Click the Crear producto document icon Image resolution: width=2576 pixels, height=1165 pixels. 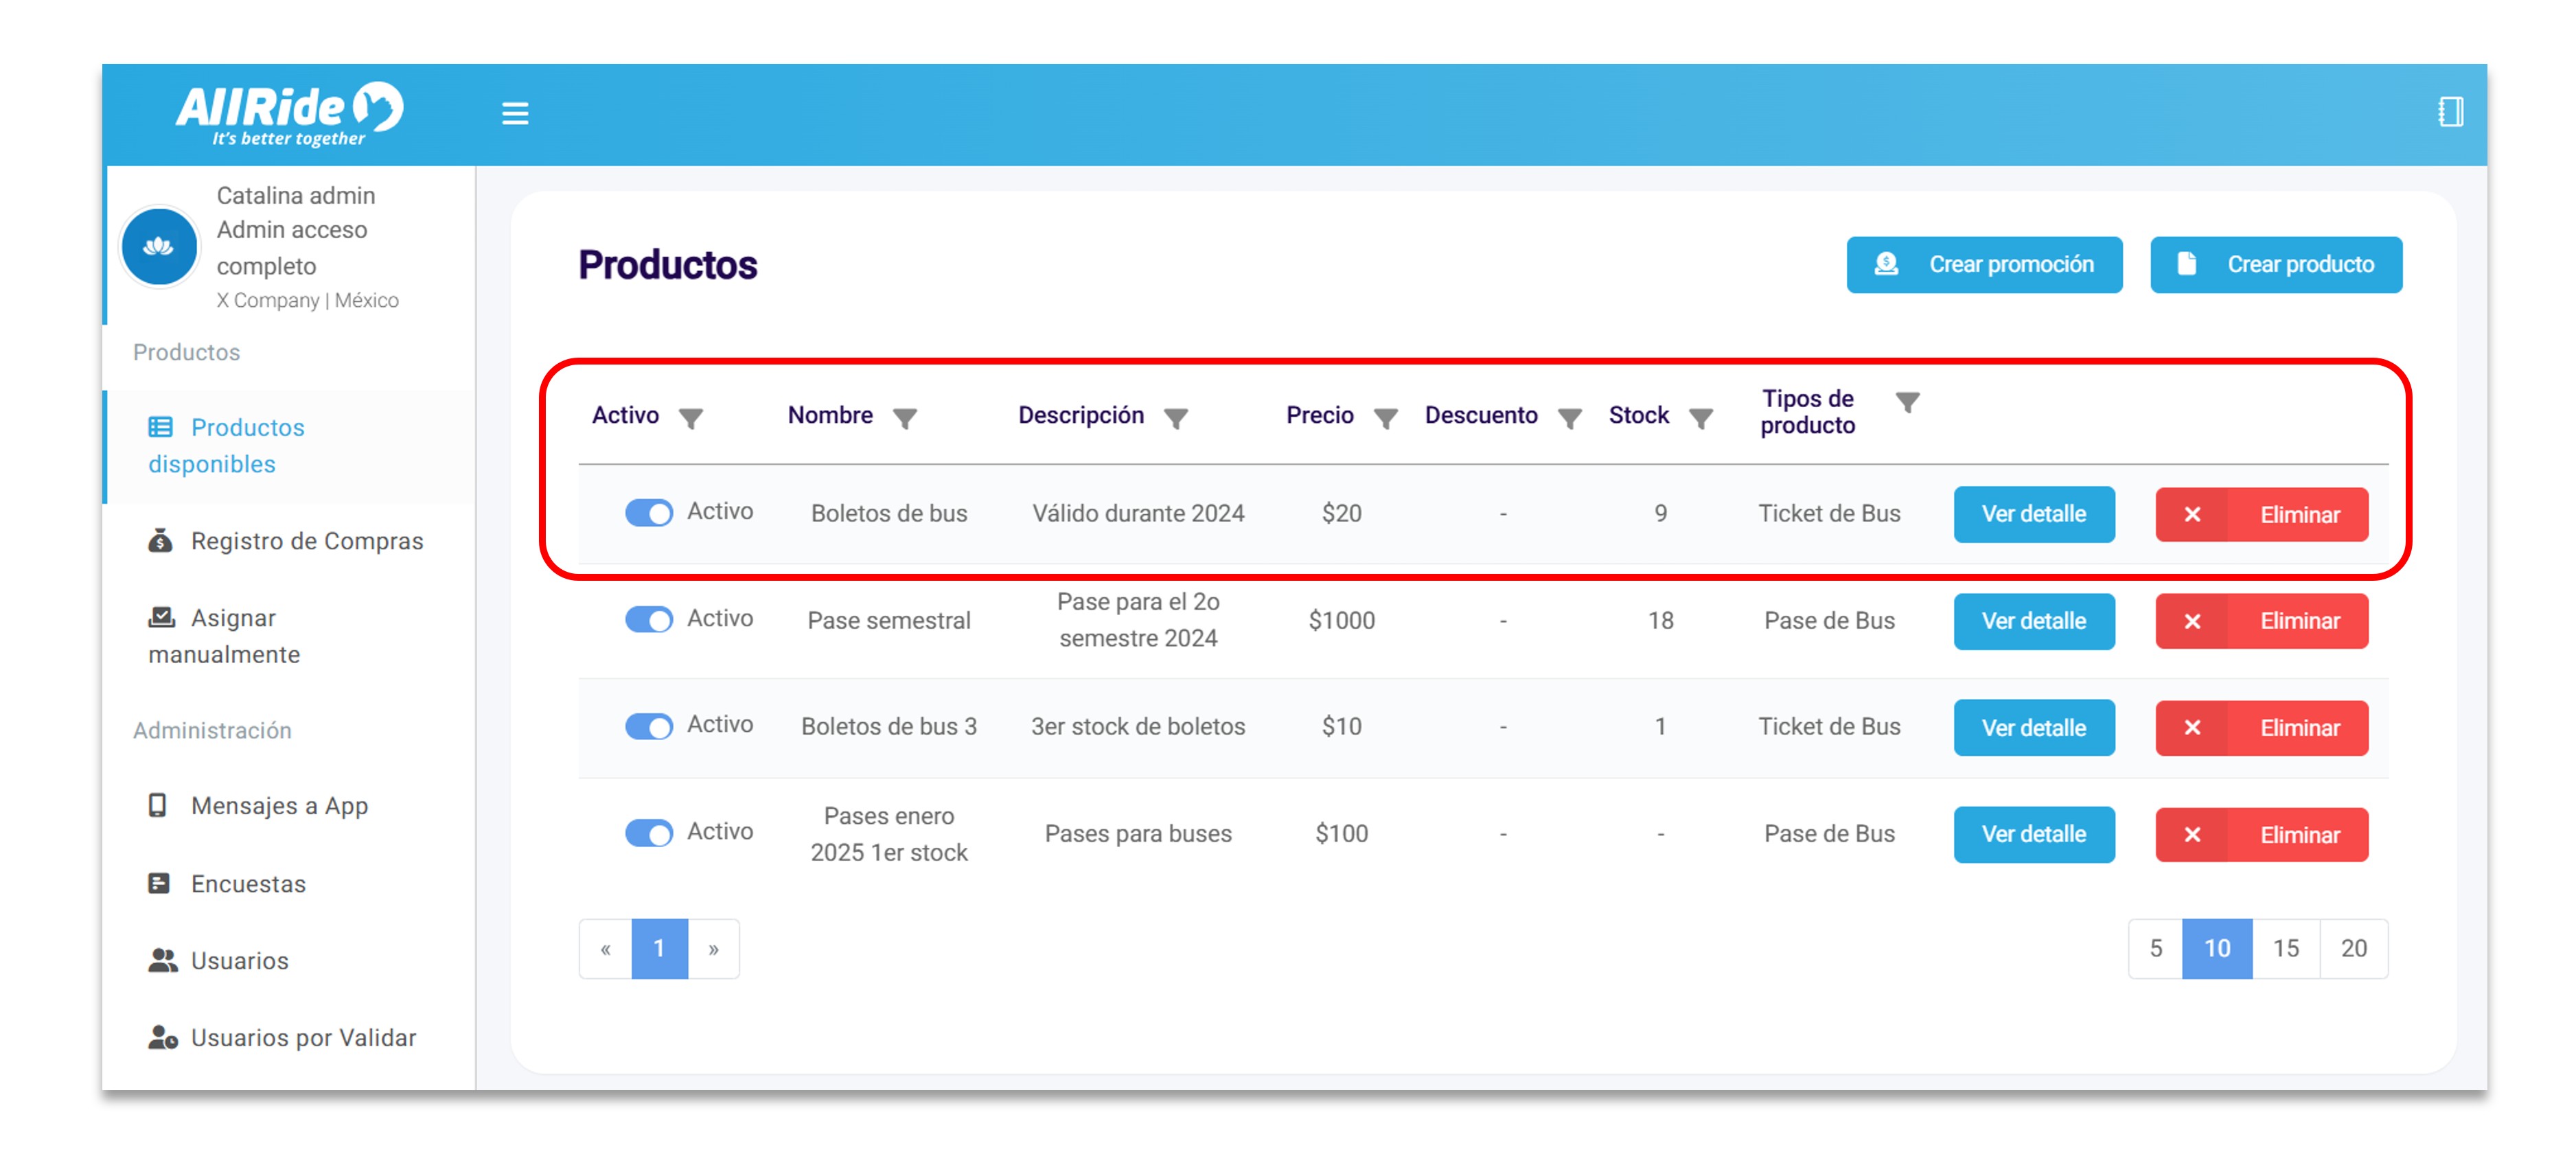(2187, 264)
